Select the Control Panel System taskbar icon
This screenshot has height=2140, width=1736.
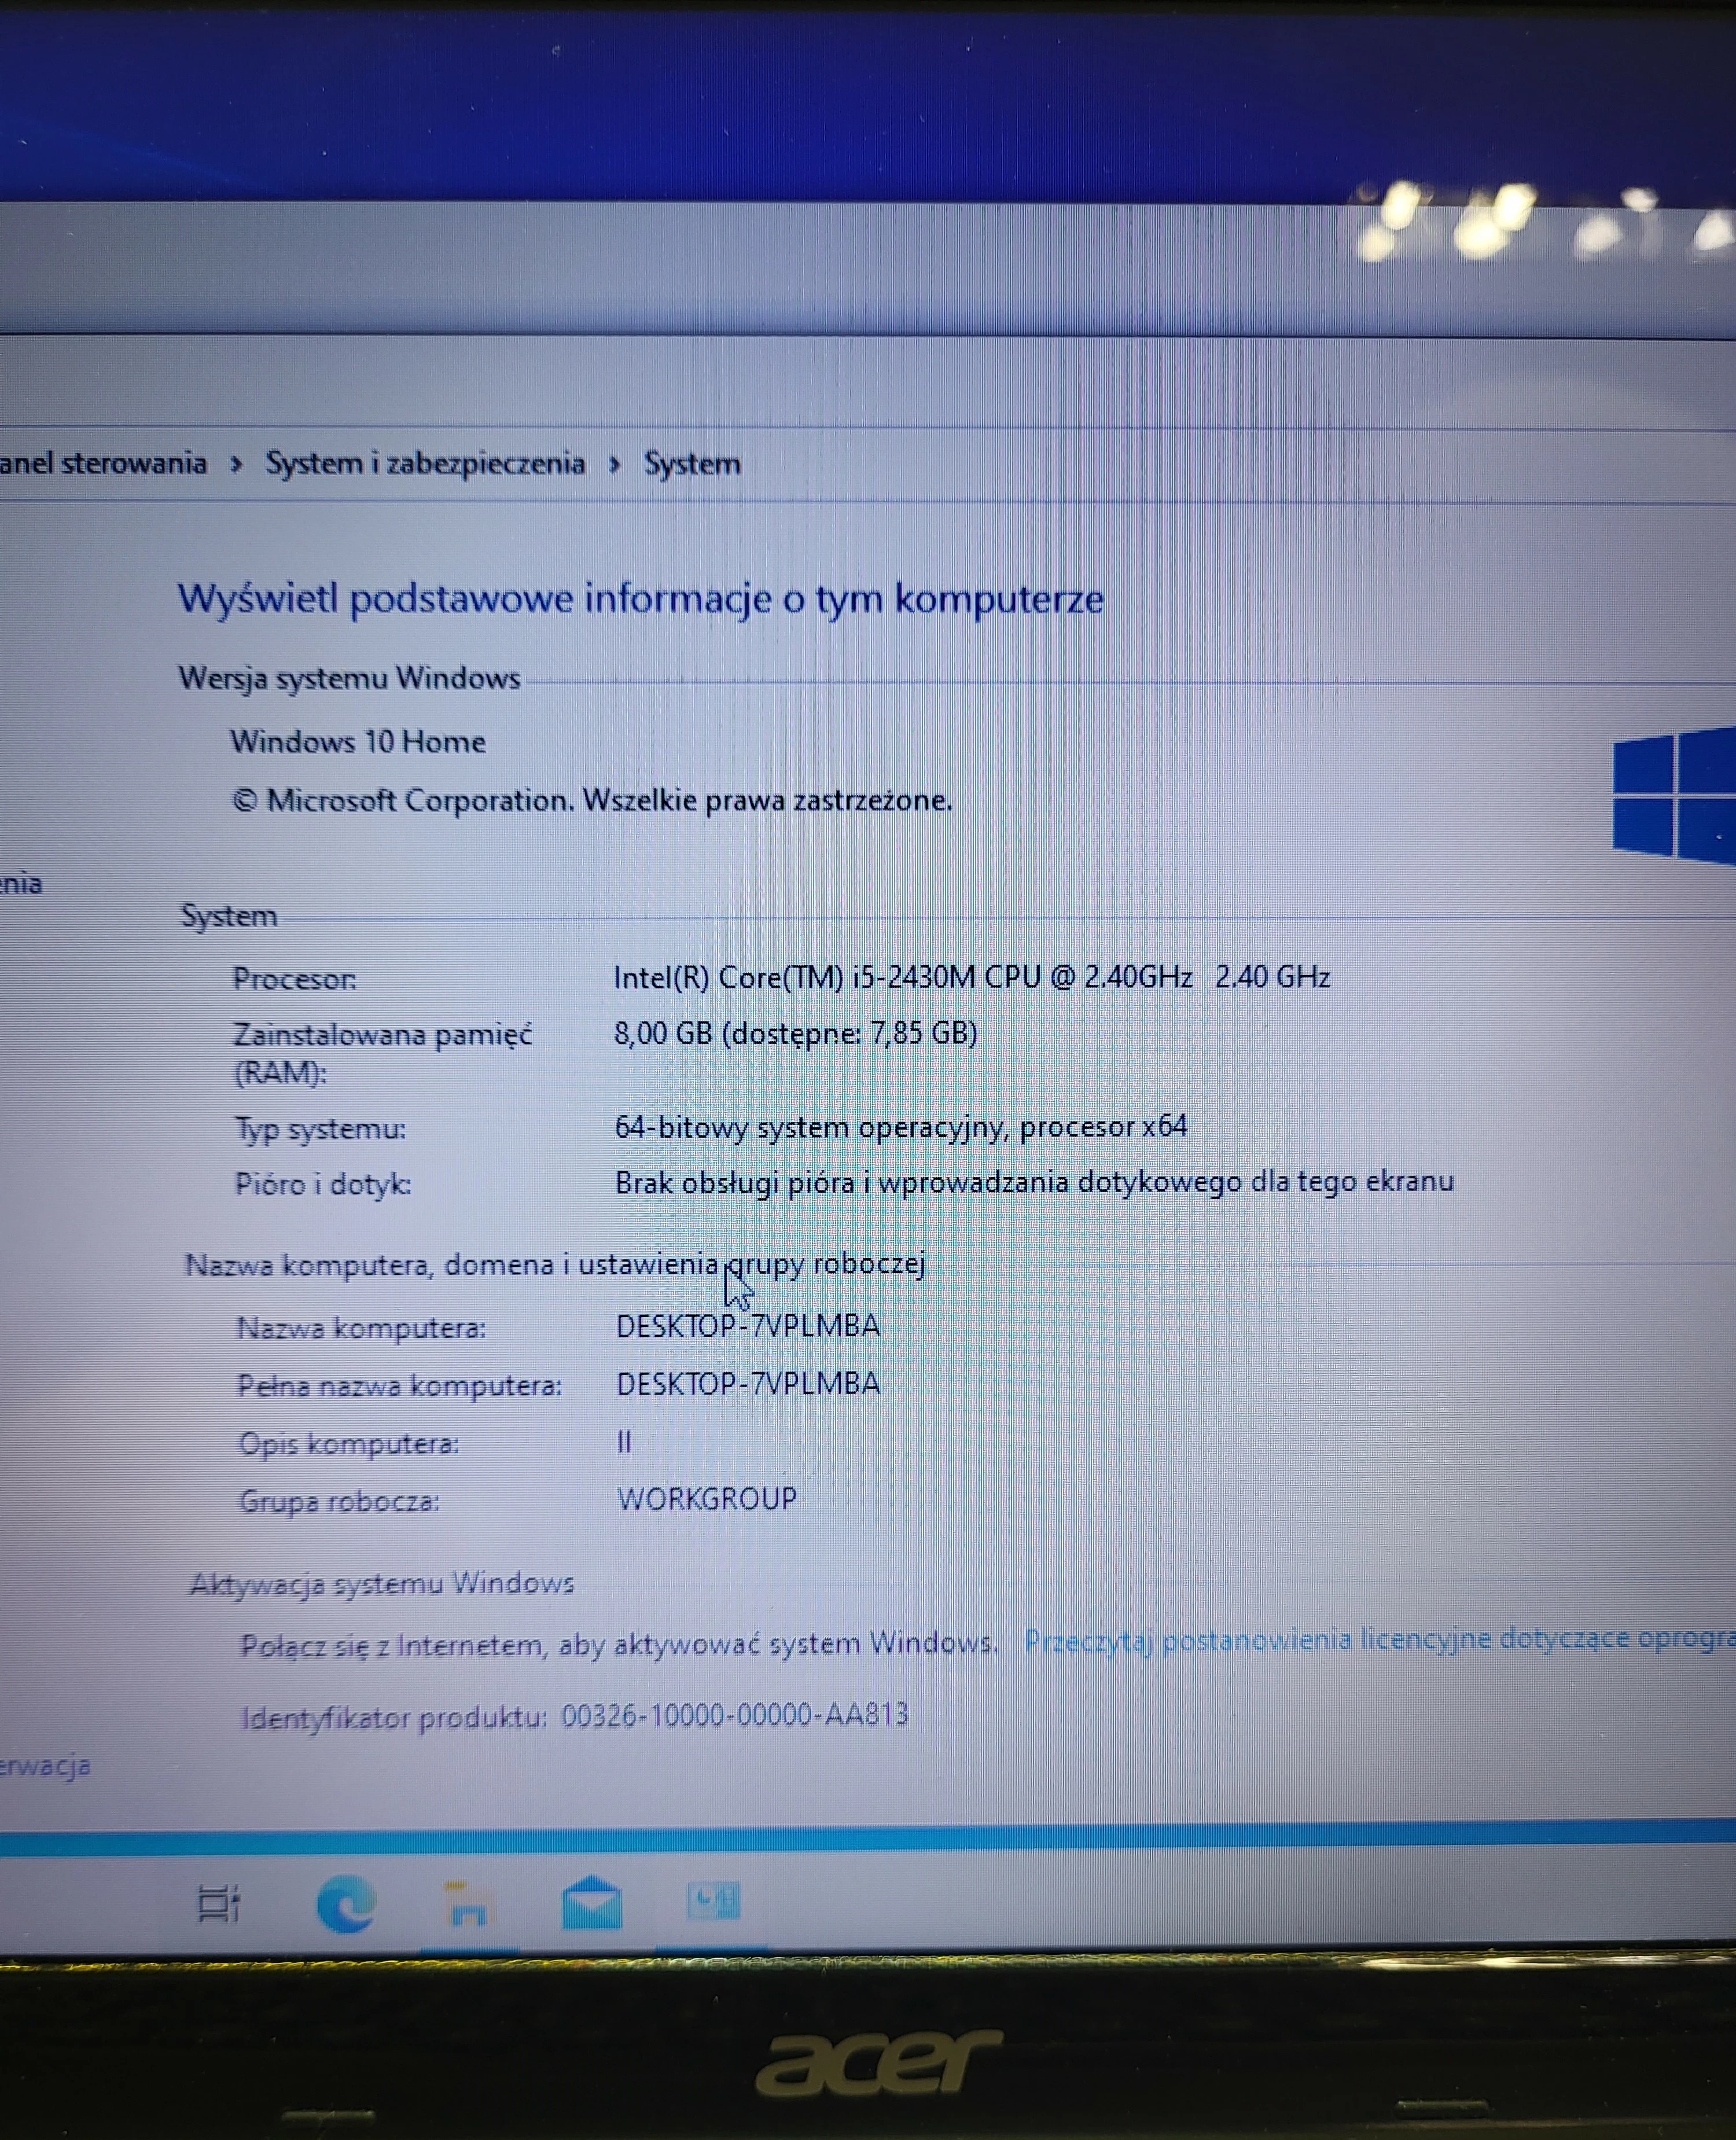713,1899
